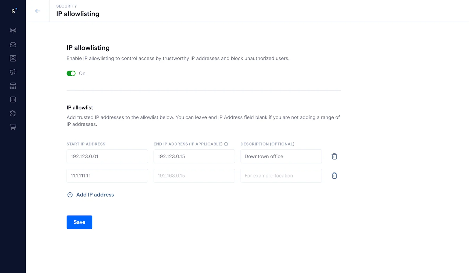Viewport: 469px width, 273px height.
Task: Open the marketing megaphone icon
Action: (13, 72)
